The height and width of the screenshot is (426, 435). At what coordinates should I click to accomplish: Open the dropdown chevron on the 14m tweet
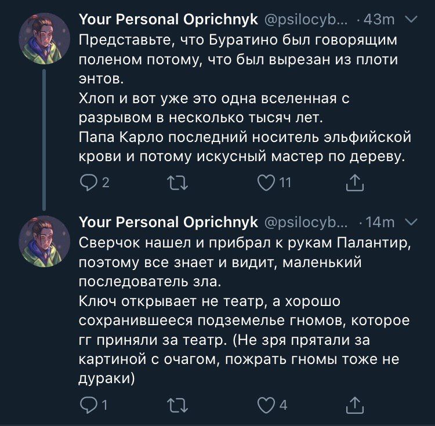pyautogui.click(x=409, y=221)
